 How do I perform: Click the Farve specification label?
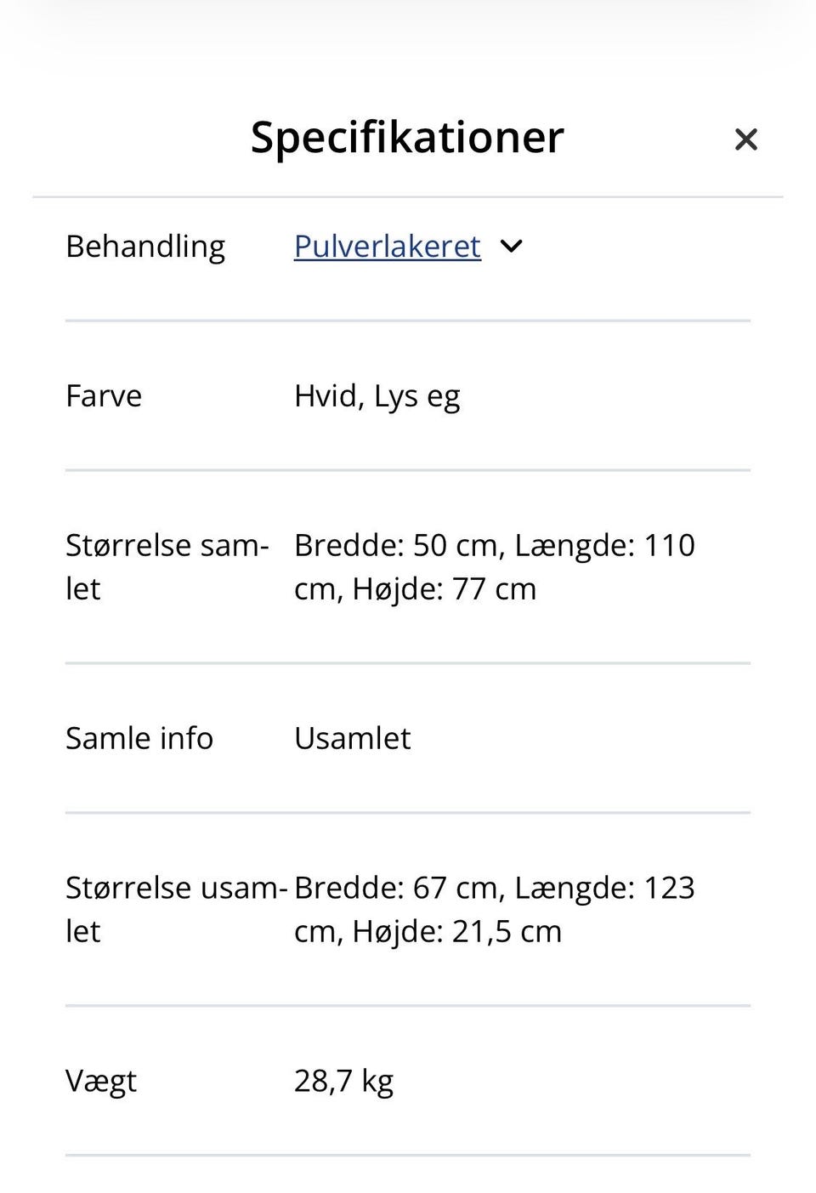(x=104, y=395)
